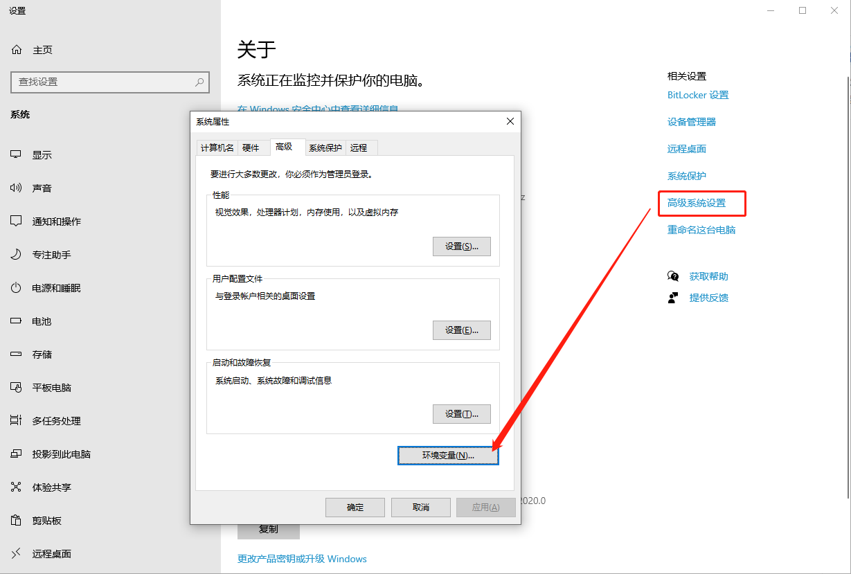Open 通知和操作 settings
Viewport: 851px width, 574px height.
[x=59, y=221]
